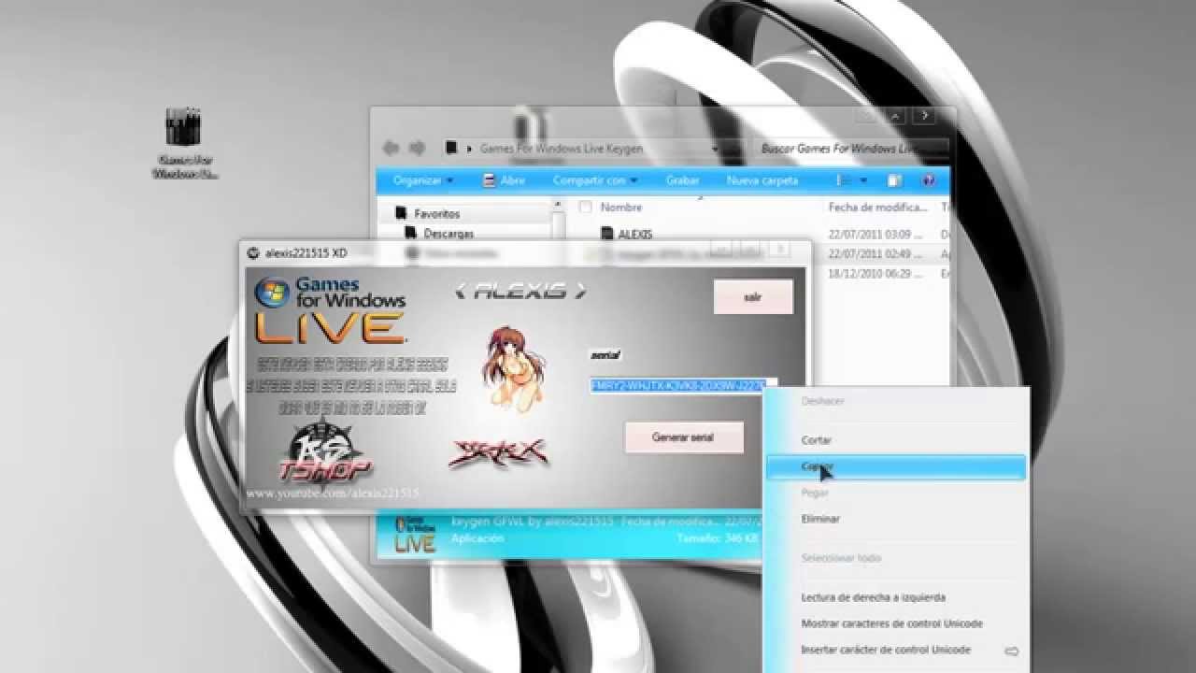Open the desktop Games For Windows shortcut icon
This screenshot has width=1196, height=673.
tap(184, 143)
